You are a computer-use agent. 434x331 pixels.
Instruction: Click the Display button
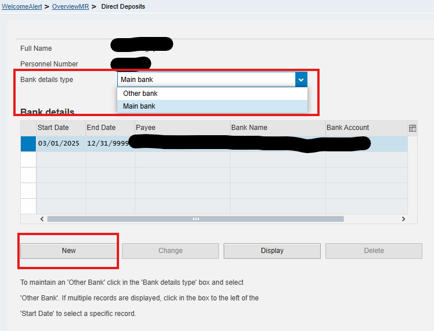[x=272, y=251]
